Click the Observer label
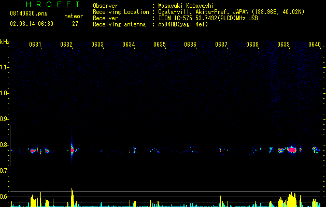 [105, 6]
